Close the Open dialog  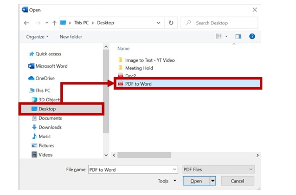[x=255, y=10]
